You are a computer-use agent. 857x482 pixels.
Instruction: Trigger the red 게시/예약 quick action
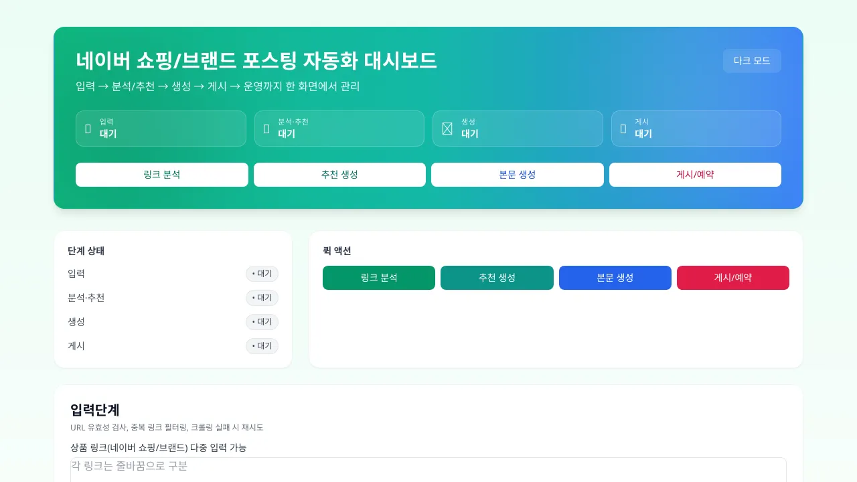point(733,278)
